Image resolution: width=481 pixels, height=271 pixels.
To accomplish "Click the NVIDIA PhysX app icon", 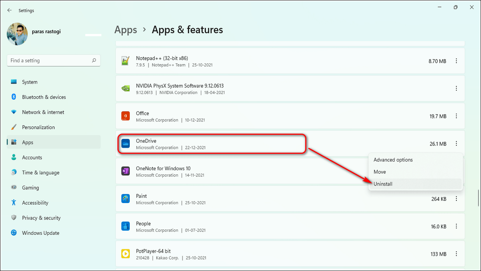I will pyautogui.click(x=125, y=88).
